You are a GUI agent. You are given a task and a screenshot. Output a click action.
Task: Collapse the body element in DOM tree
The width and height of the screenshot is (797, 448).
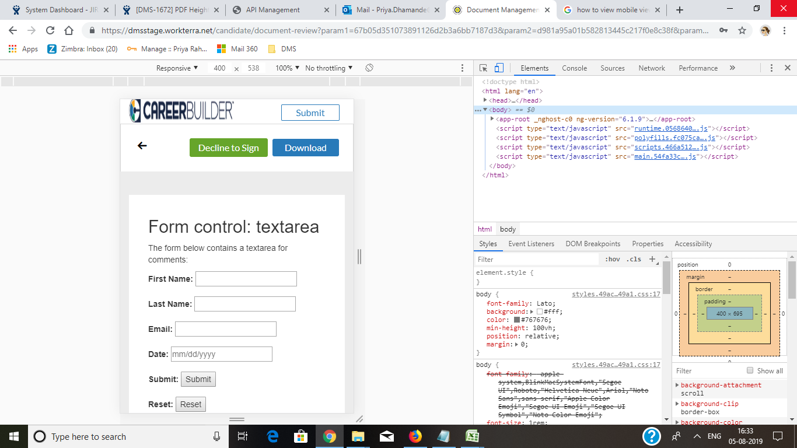pos(485,110)
